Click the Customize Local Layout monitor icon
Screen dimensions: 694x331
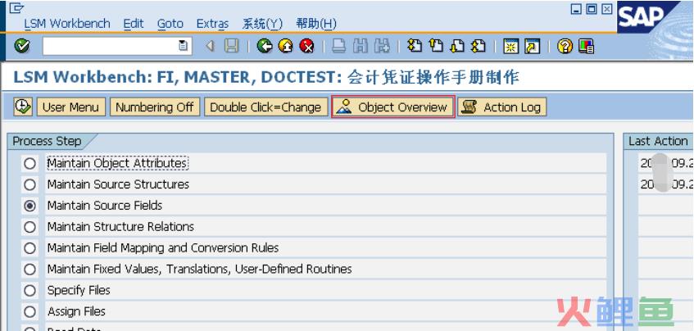click(x=587, y=46)
